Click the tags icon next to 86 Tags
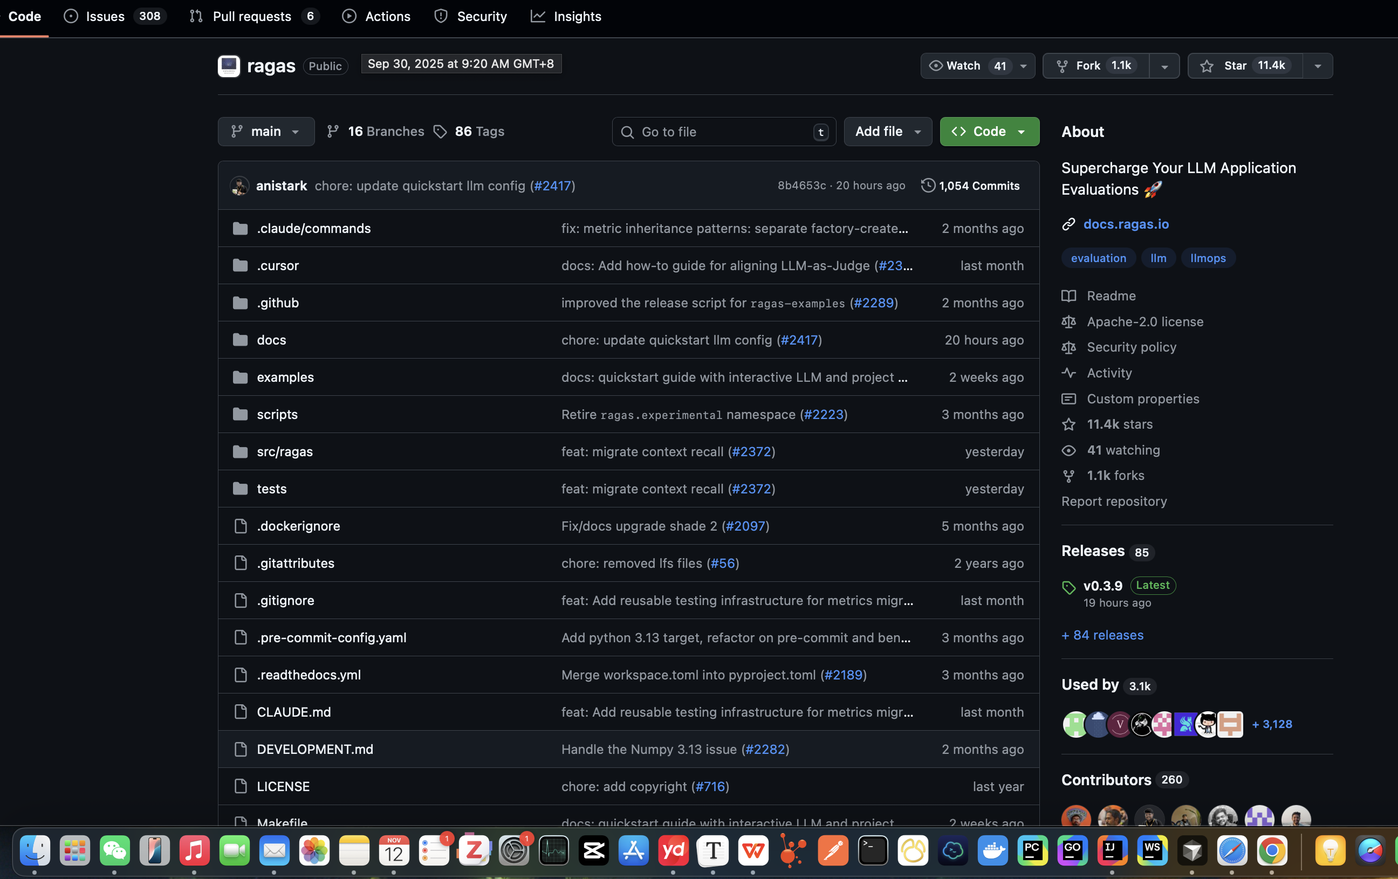1398x879 pixels. pyautogui.click(x=440, y=132)
